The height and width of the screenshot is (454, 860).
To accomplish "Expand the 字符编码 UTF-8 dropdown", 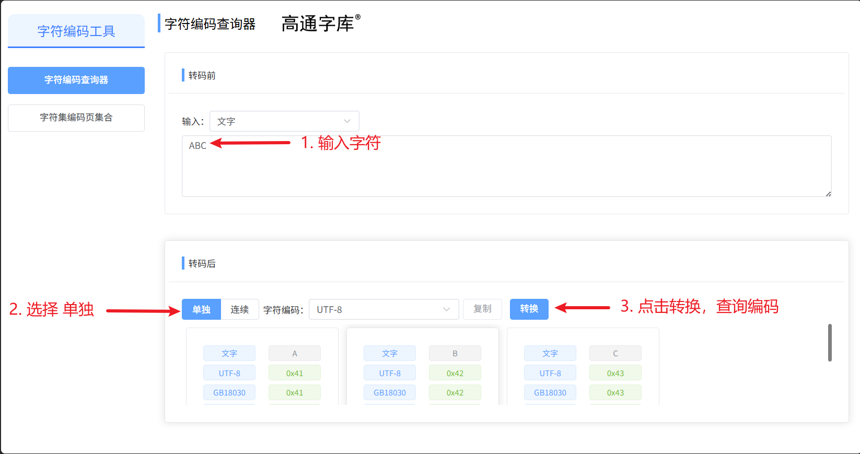I will point(384,309).
